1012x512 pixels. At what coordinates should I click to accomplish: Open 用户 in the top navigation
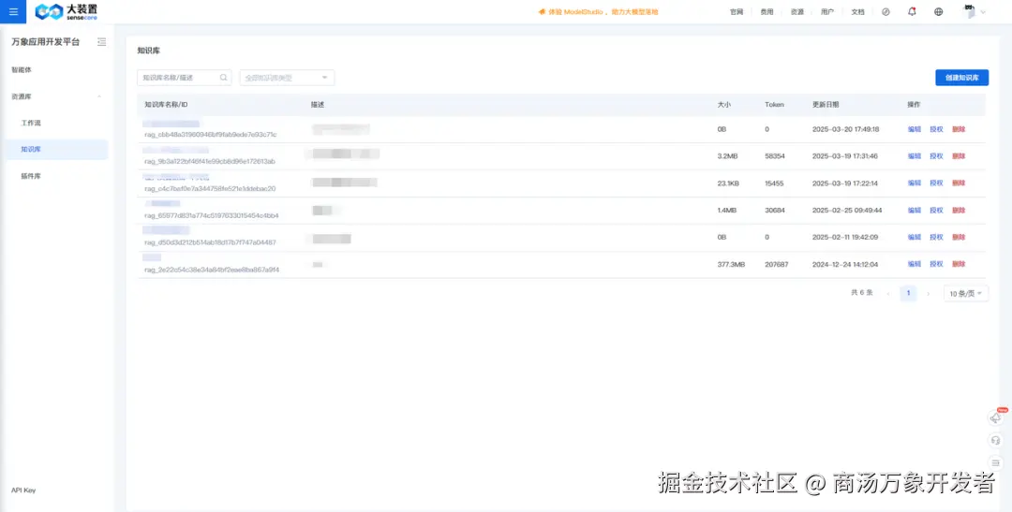(827, 11)
